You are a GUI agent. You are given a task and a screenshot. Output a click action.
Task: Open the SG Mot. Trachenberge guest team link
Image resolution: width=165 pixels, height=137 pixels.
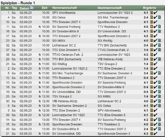coord(113,18)
